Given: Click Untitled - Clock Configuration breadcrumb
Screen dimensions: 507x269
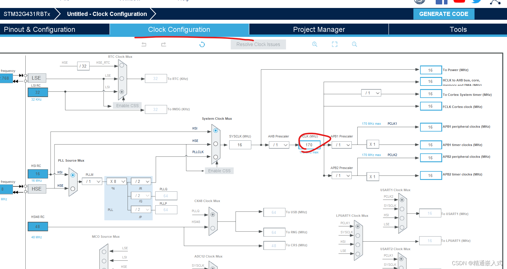Looking at the screenshot, I should click(107, 14).
